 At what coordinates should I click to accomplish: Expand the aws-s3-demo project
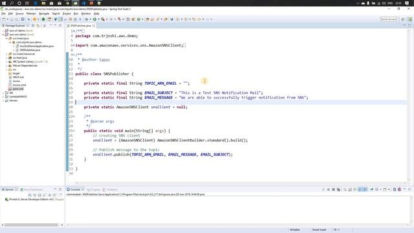[x=3, y=30]
